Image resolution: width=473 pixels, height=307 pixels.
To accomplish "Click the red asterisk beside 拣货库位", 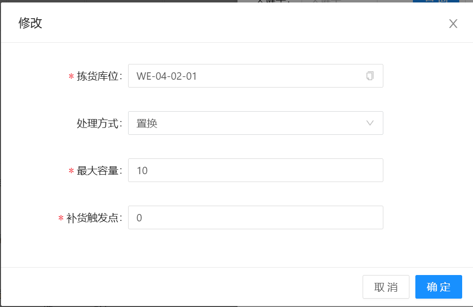I will point(71,77).
